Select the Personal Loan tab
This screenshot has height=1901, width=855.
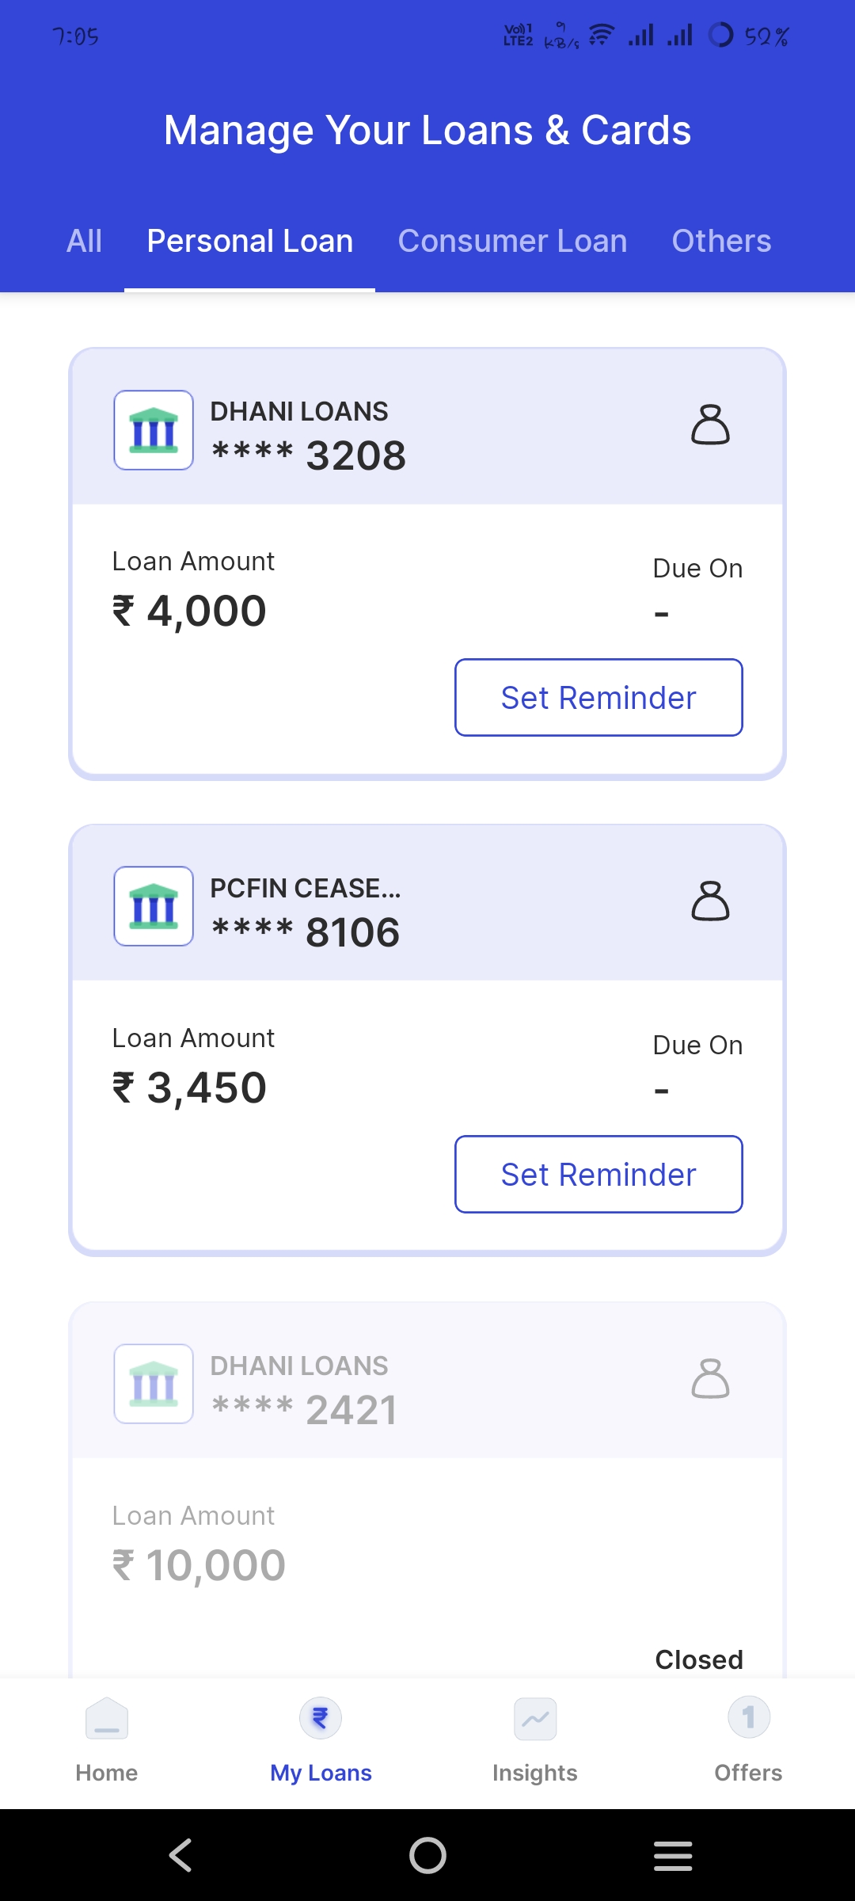(250, 242)
